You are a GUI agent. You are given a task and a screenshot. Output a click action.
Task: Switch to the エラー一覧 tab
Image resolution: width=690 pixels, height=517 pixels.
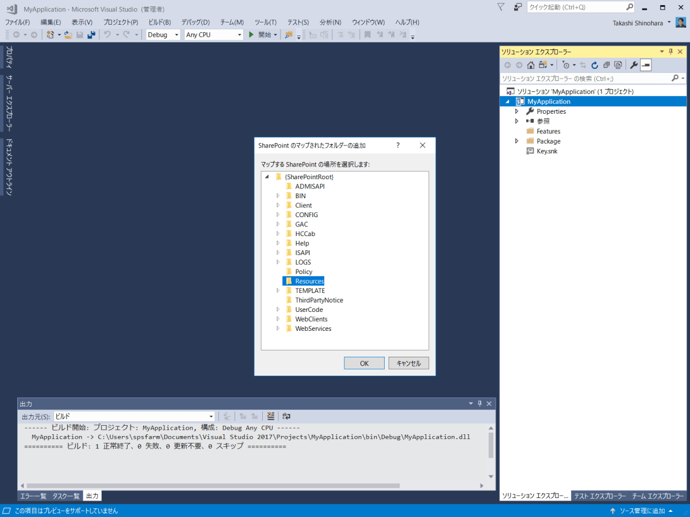(x=33, y=496)
